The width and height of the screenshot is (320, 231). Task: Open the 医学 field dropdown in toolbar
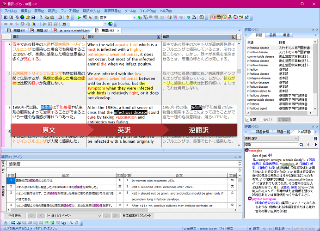tap(133, 18)
